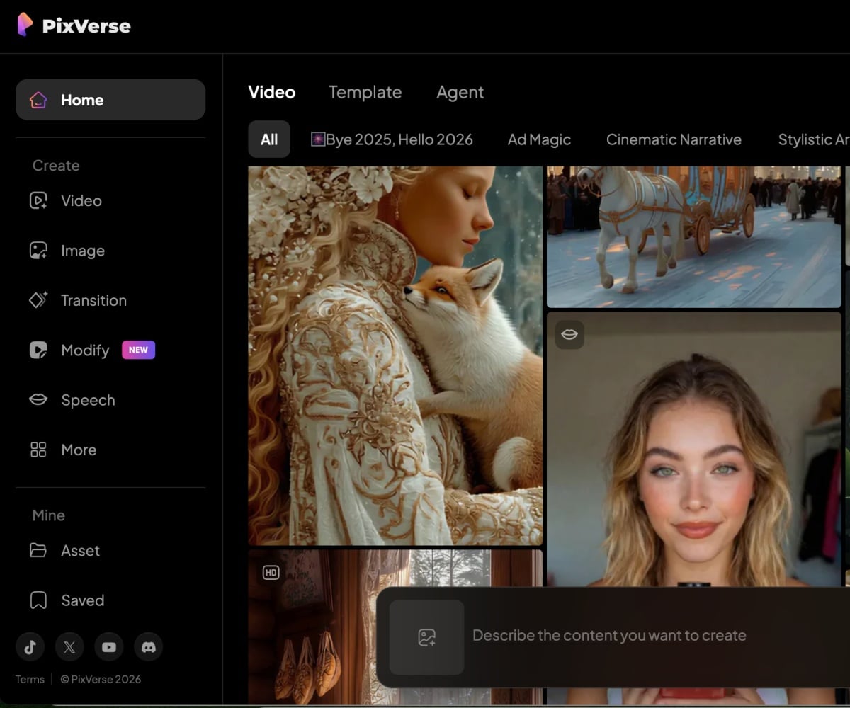Screen dimensions: 850x708
Task: Click HD badge on cabin video
Action: pos(271,572)
